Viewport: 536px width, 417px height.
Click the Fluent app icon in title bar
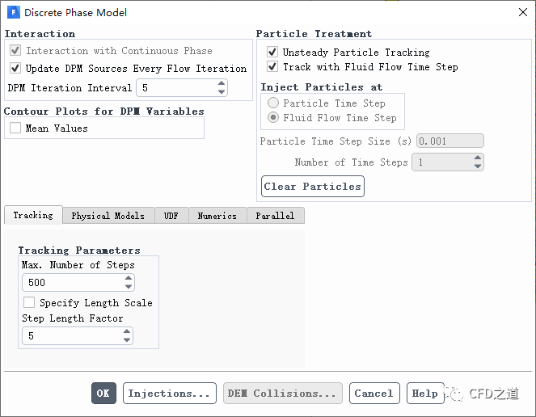pyautogui.click(x=13, y=12)
